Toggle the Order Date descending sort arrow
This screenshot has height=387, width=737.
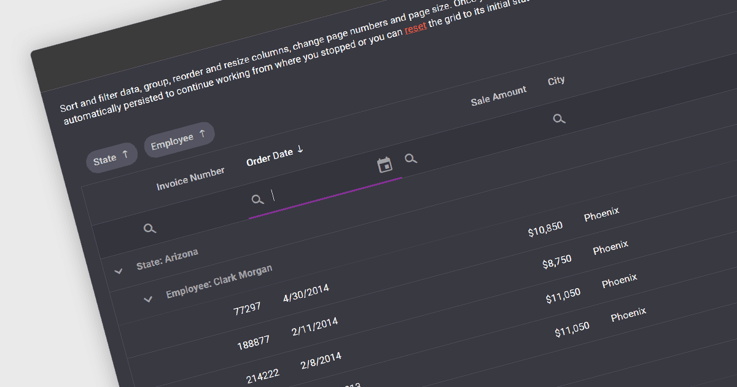[x=300, y=149]
